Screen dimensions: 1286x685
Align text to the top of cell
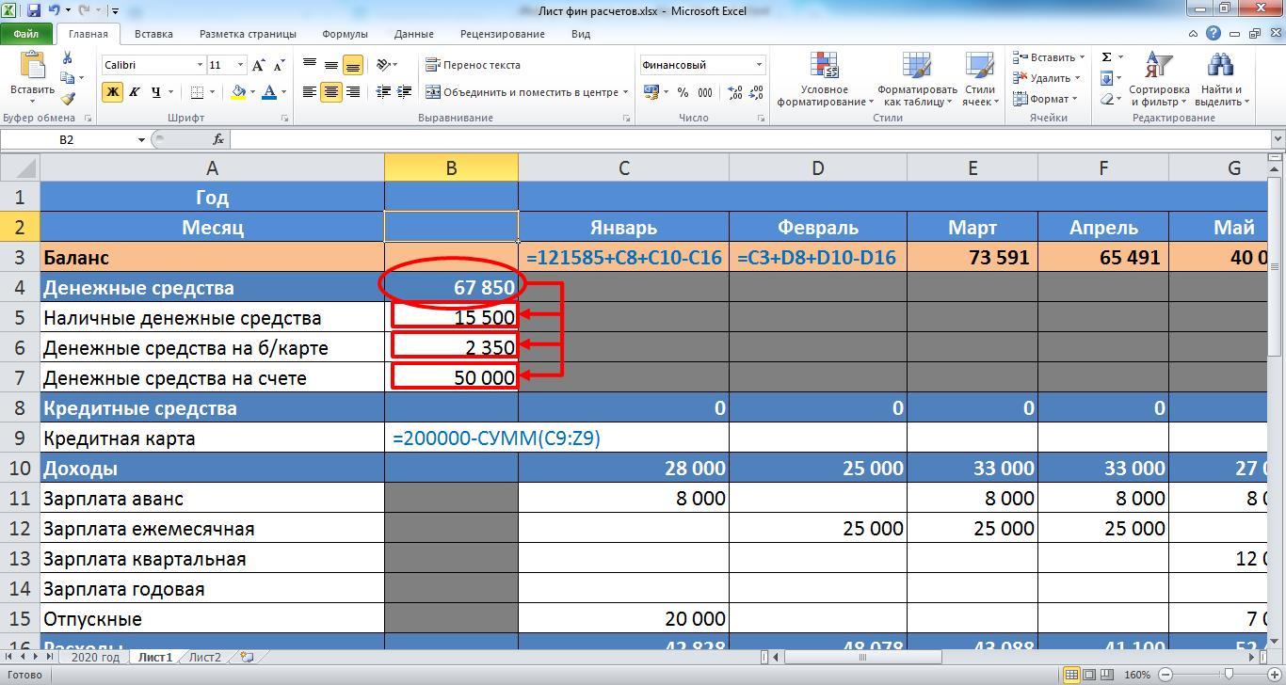click(310, 65)
